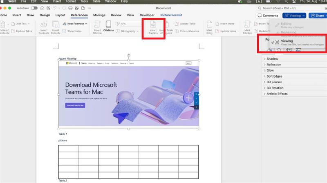Open the Layout tab icon in Format pane

(x=289, y=50)
